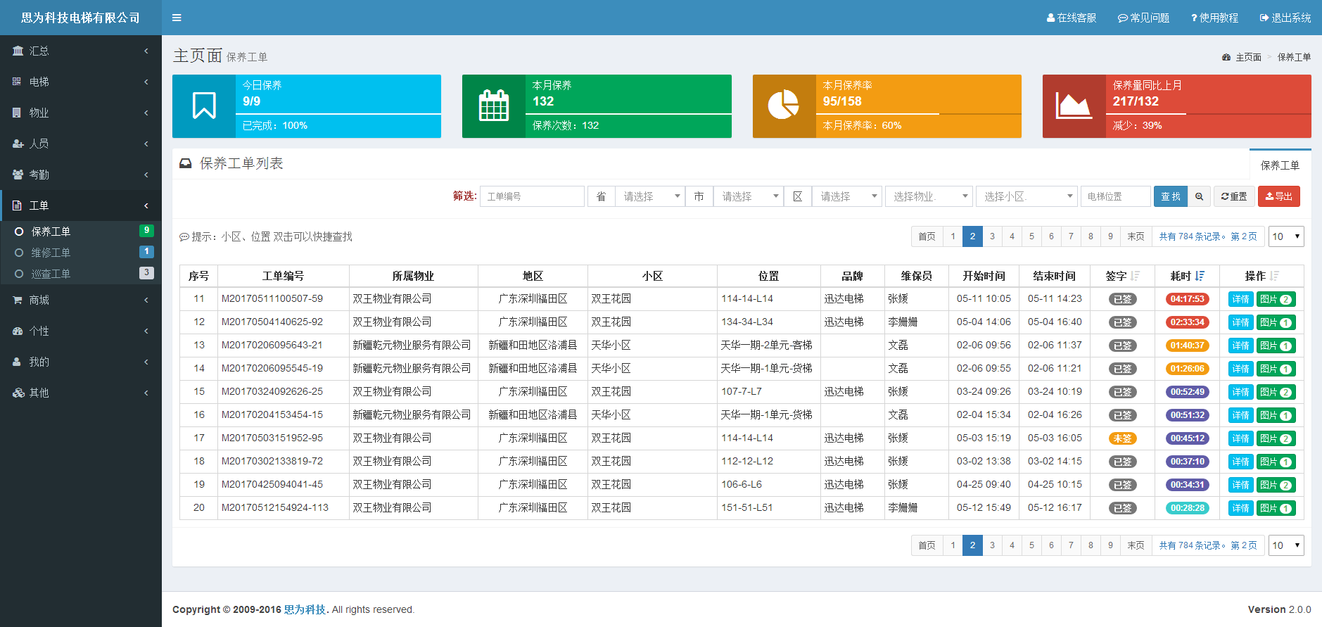Screen dimensions: 1322x627
Task: Open 详情 for order M20170512154924-113
Action: pyautogui.click(x=1241, y=508)
